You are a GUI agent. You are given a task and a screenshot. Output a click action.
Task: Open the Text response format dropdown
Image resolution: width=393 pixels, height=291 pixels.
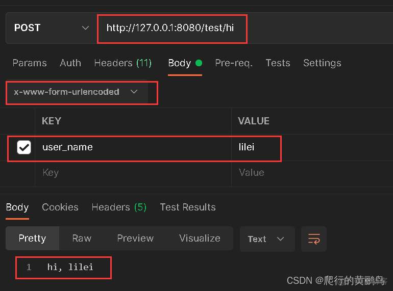tap(267, 239)
